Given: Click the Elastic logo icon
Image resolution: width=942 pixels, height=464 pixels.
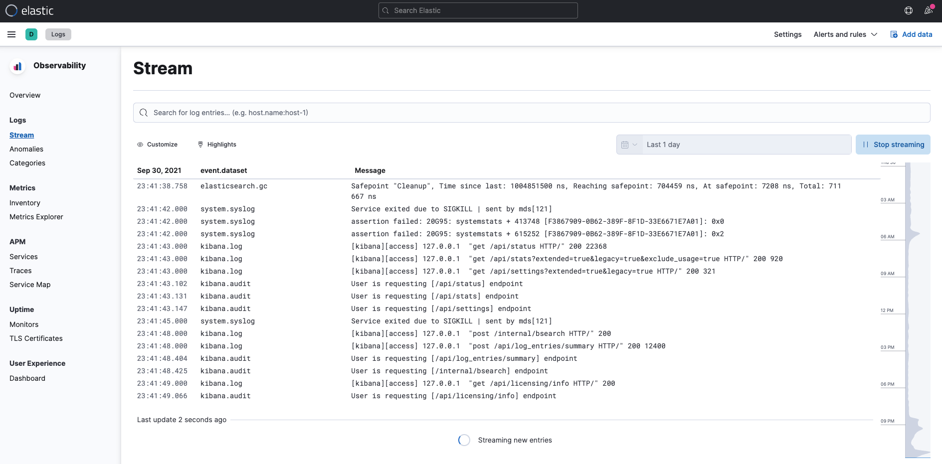Looking at the screenshot, I should pyautogui.click(x=11, y=10).
